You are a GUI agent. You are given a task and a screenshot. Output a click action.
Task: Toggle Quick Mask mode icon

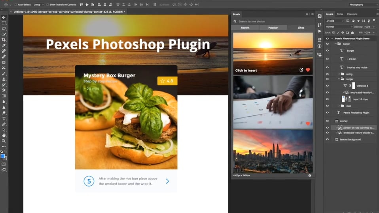coord(4,164)
